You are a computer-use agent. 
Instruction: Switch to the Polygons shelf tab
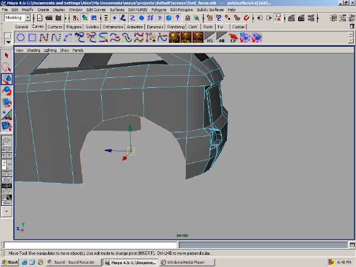pos(73,27)
